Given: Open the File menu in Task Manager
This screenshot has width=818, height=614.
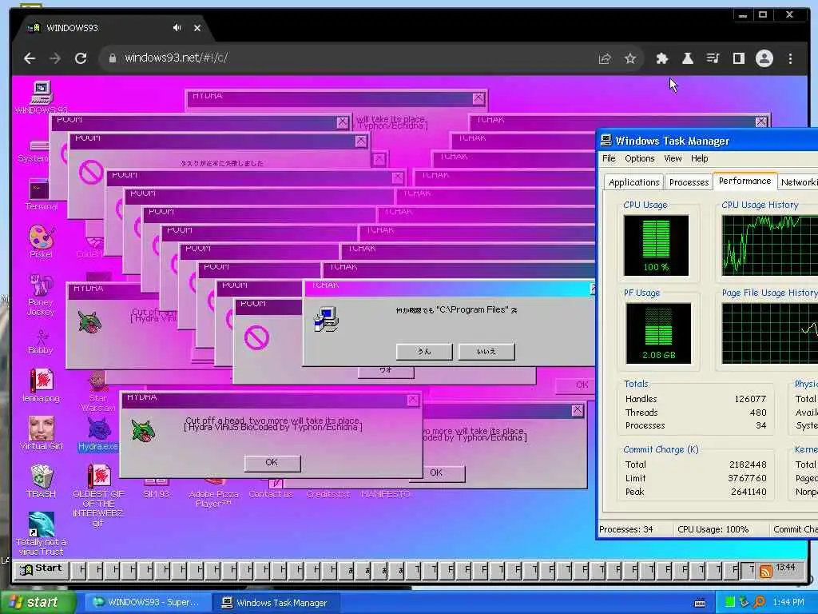Looking at the screenshot, I should pyautogui.click(x=609, y=159).
